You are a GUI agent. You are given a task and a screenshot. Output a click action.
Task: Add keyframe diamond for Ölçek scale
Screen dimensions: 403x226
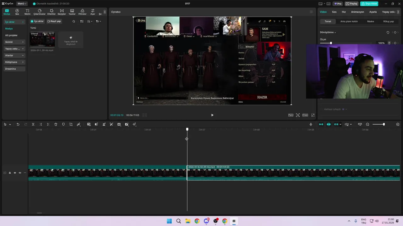395,43
